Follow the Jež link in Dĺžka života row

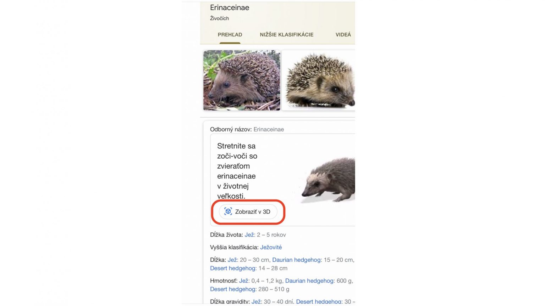pos(249,235)
